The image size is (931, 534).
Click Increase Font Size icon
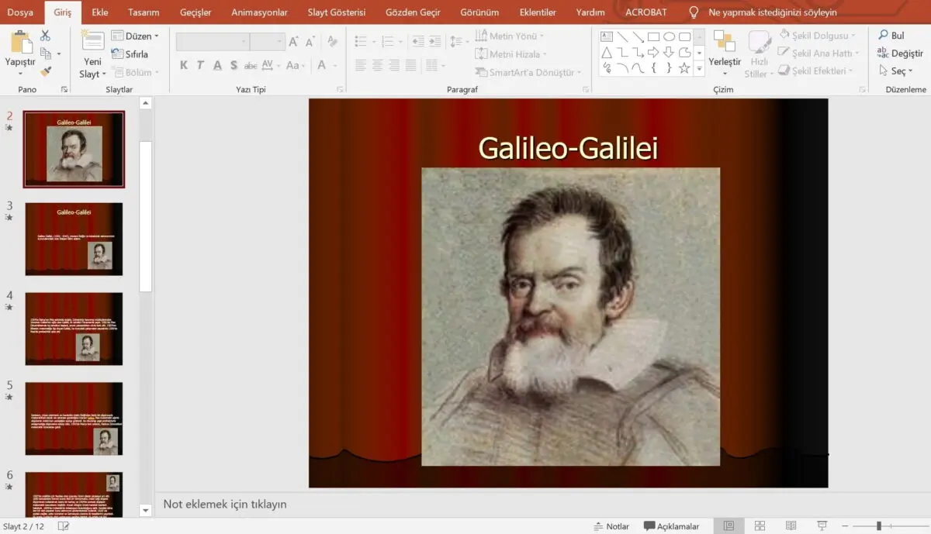pos(294,42)
